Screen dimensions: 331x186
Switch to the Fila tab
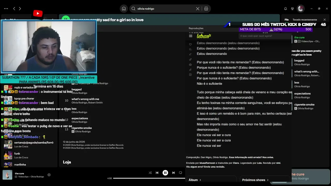(x=287, y=20)
